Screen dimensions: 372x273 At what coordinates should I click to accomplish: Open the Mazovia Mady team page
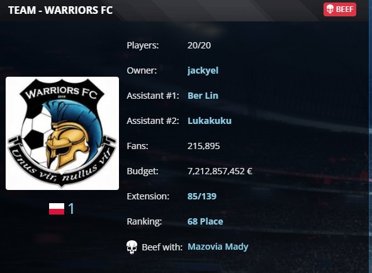tap(218, 247)
